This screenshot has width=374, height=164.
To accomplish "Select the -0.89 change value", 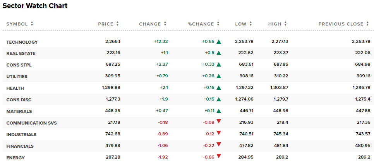I will pyautogui.click(x=162, y=134).
